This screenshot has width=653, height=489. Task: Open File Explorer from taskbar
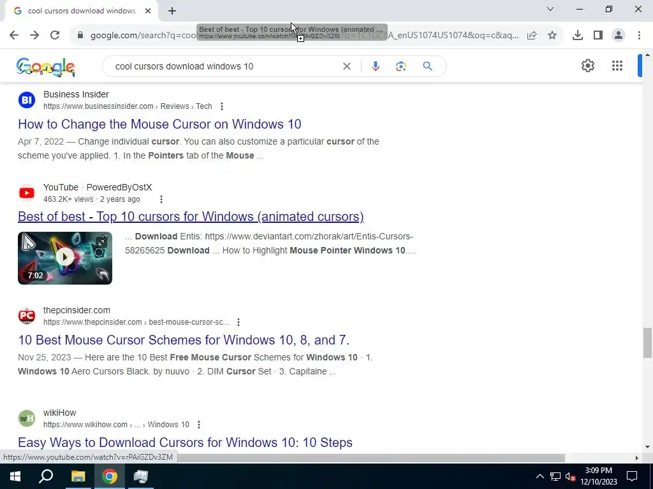(78, 476)
